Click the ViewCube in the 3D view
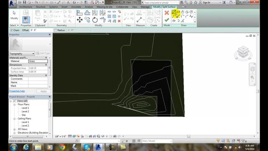Viewport: 268px width, 151px height. point(243,52)
